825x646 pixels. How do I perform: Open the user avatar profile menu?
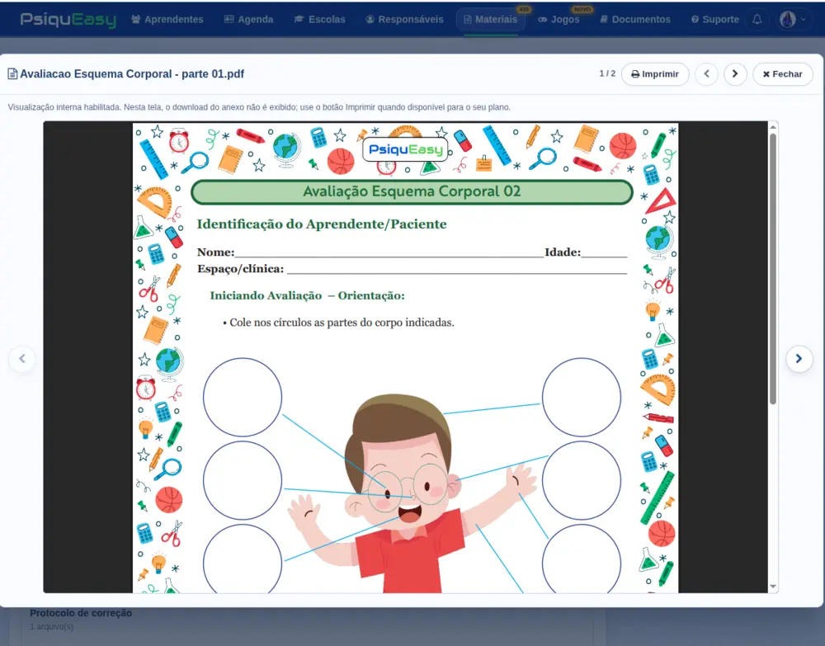[x=794, y=20]
